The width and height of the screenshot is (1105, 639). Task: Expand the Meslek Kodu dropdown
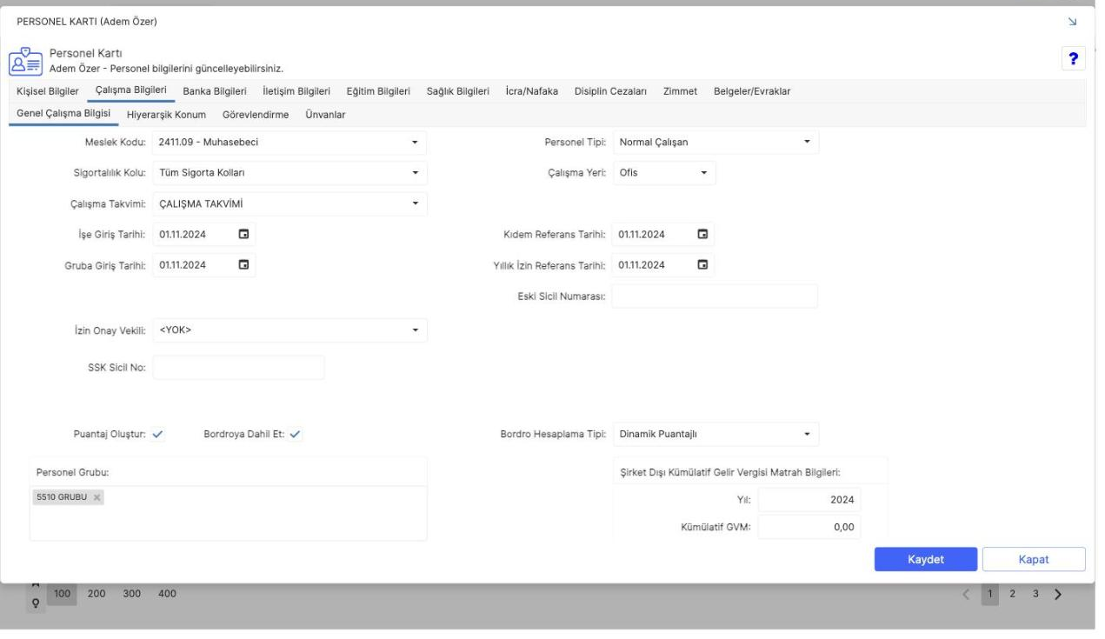pyautogui.click(x=415, y=142)
